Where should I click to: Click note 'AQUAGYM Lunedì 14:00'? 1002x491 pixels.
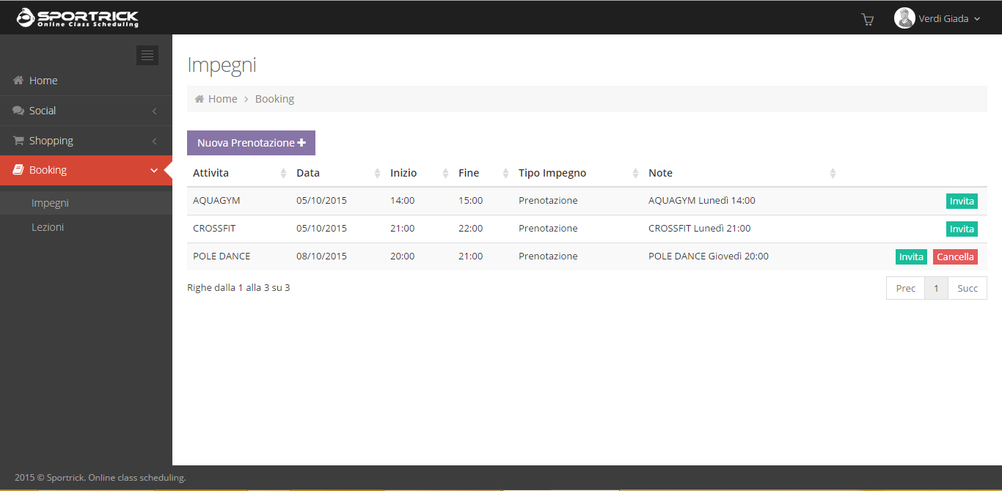pyautogui.click(x=701, y=200)
